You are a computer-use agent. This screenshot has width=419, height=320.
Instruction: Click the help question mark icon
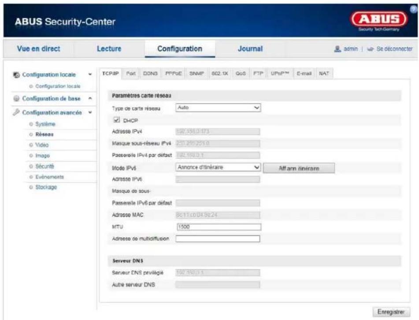coord(414,10)
